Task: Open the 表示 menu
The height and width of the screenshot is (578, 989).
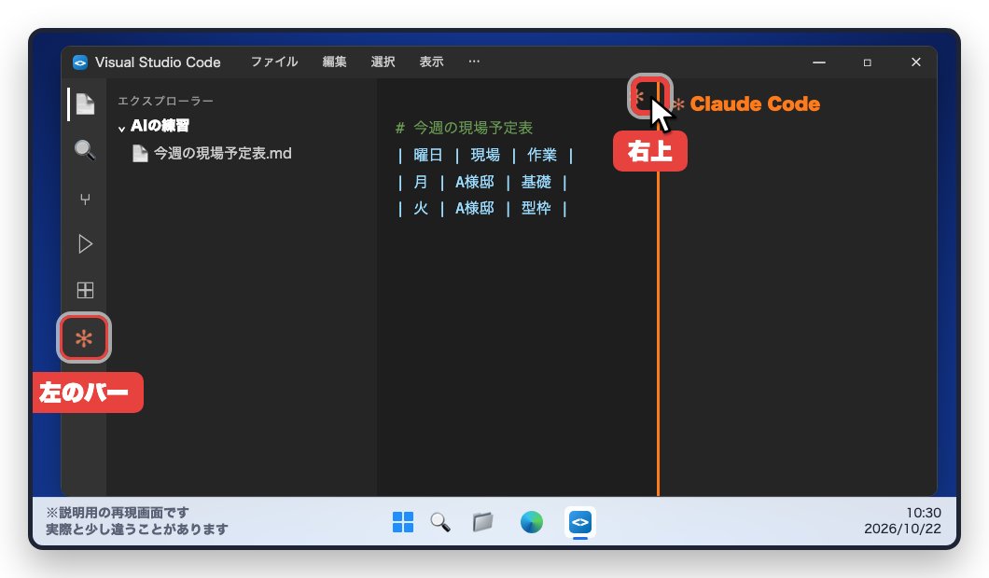Action: click(x=431, y=62)
